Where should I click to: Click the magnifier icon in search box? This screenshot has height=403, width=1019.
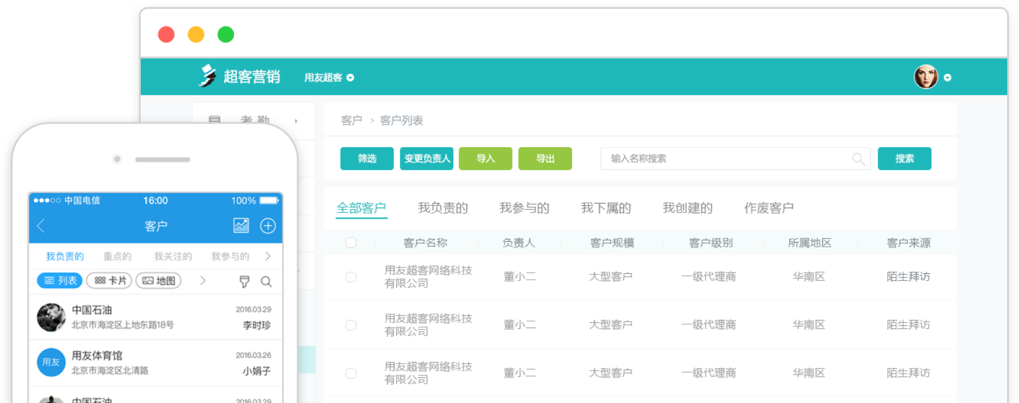pos(858,159)
